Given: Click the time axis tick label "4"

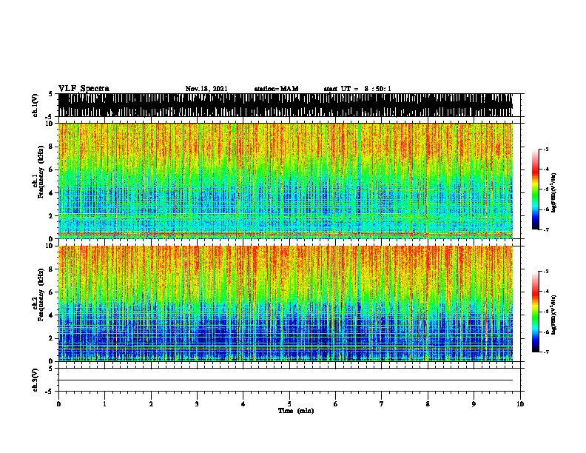Looking at the screenshot, I should coord(243,404).
